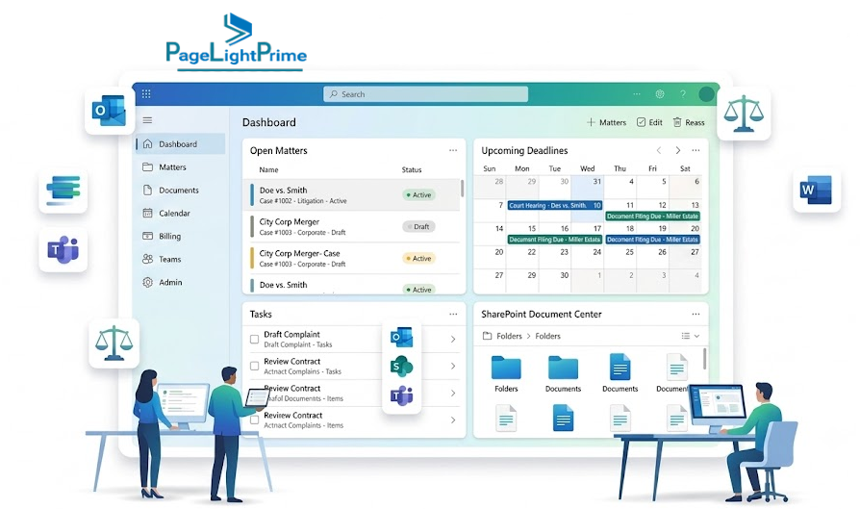Viewport: 860px width, 509px height.
Task: Go to the previous month in Upcoming Deadlines
Action: pos(659,150)
